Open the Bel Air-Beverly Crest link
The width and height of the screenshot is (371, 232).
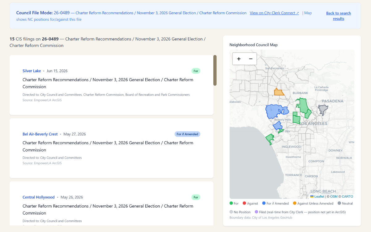pyautogui.click(x=40, y=134)
